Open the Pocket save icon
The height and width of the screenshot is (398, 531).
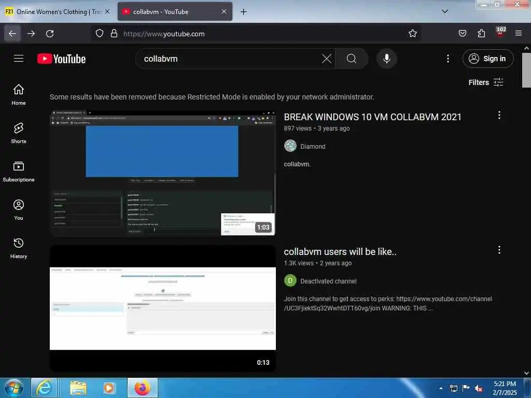click(462, 34)
